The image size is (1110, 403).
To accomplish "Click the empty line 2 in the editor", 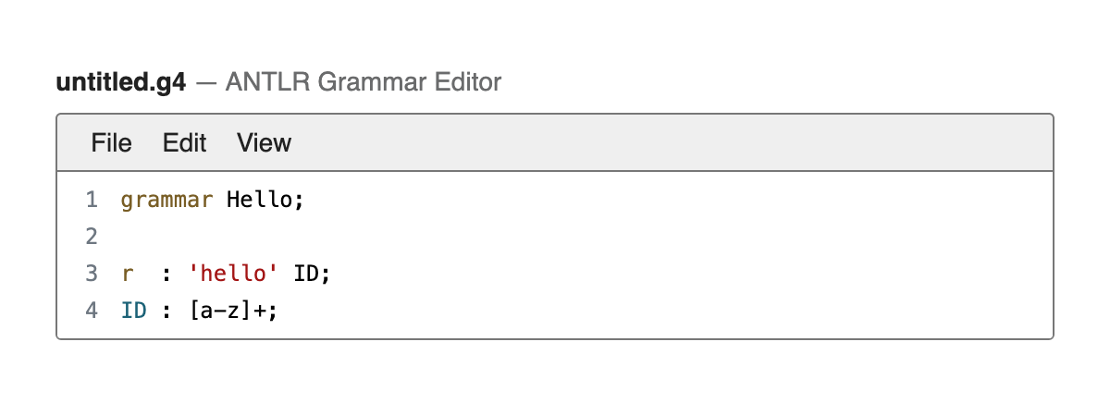I will [583, 237].
